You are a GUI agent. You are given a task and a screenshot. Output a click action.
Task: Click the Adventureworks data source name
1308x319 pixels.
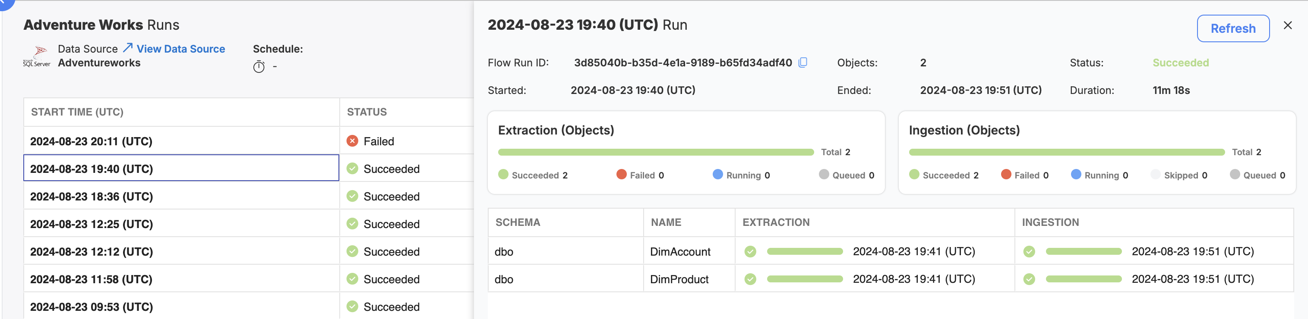point(99,63)
